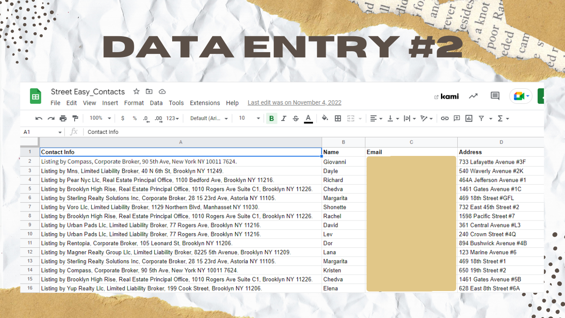Open the Help menu

click(x=232, y=103)
